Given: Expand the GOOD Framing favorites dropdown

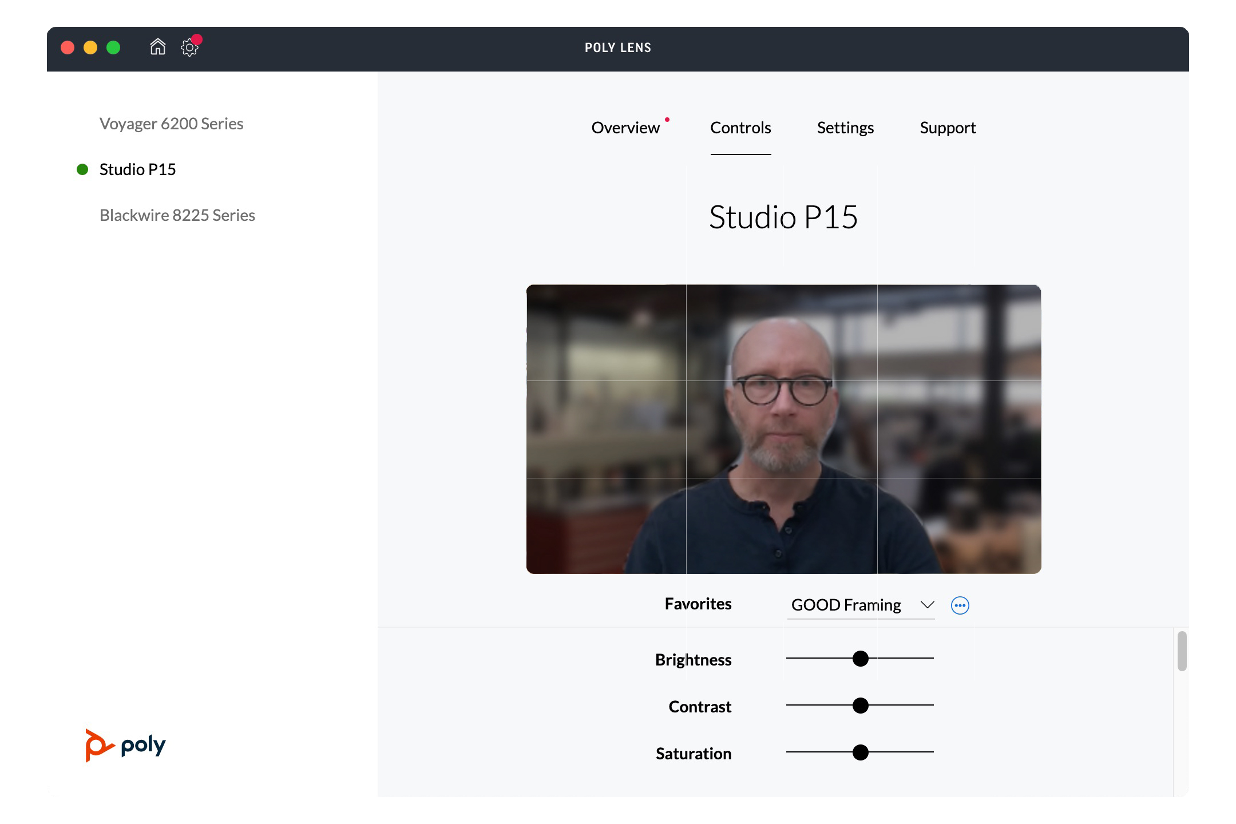Looking at the screenshot, I should tap(846, 605).
